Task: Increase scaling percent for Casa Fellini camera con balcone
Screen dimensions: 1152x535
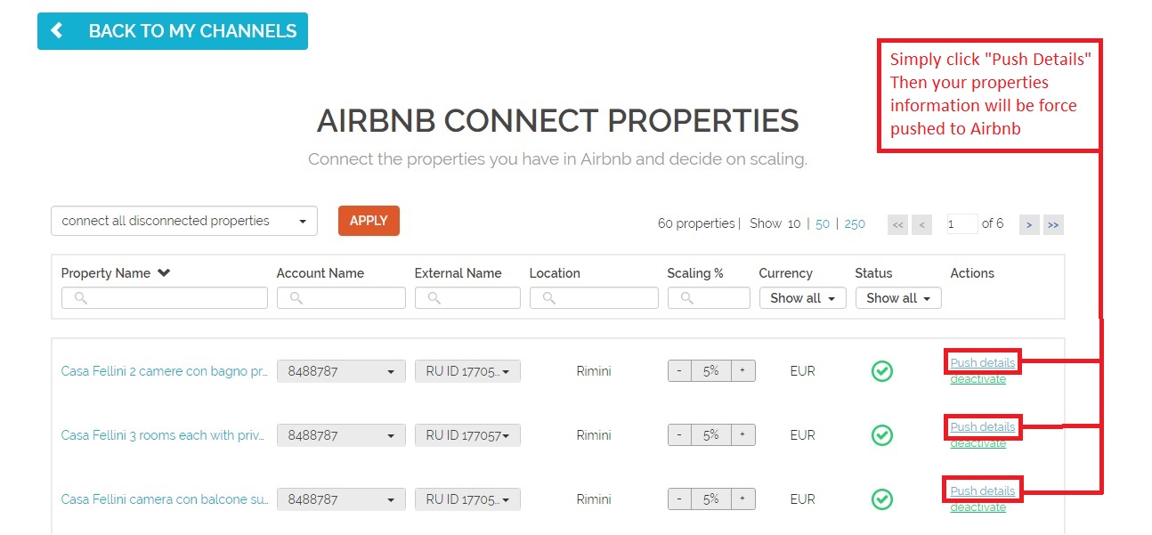Action: [x=742, y=499]
